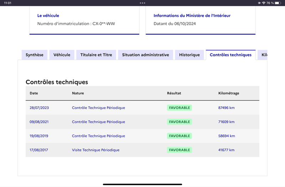This screenshot has width=285, height=187.
Task: Switch to the Véhicule tab
Action: (62, 55)
